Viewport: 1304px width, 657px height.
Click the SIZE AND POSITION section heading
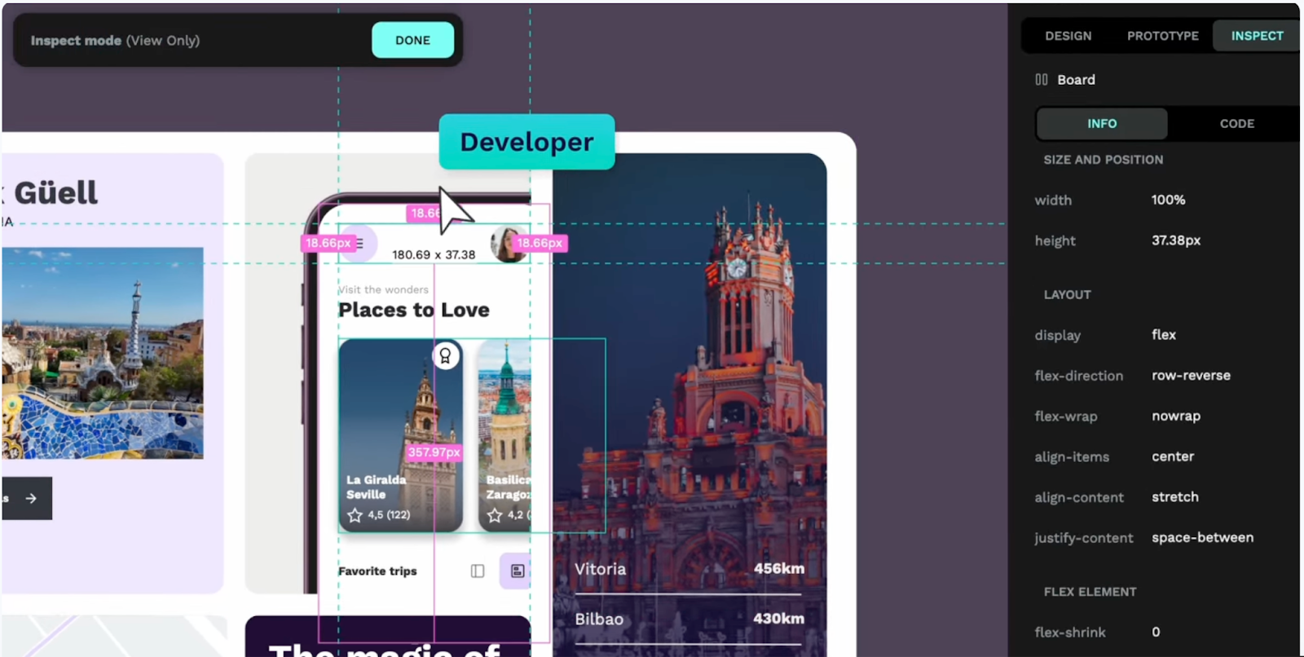[1103, 160]
